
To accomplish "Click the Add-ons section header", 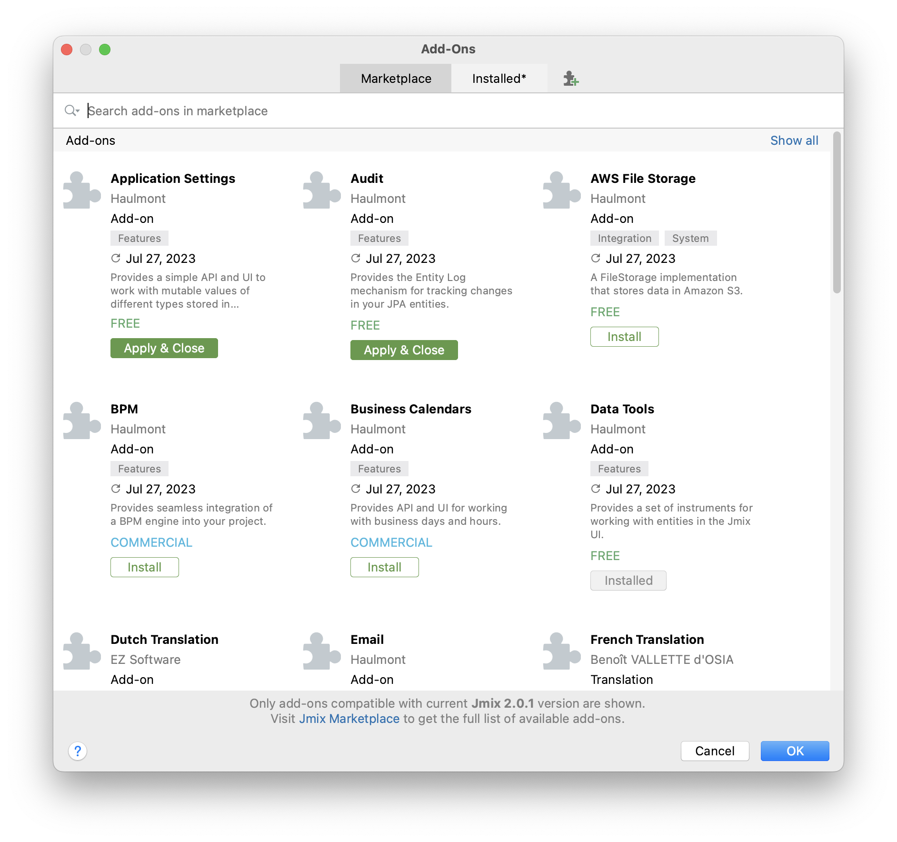I will pyautogui.click(x=90, y=140).
